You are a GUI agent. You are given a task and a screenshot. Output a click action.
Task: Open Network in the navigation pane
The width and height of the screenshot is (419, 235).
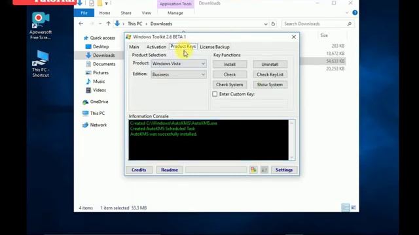coord(94,125)
